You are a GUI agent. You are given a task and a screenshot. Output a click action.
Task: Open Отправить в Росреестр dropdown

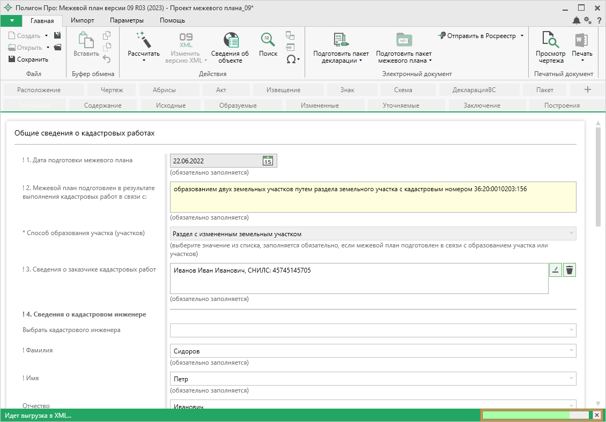522,36
